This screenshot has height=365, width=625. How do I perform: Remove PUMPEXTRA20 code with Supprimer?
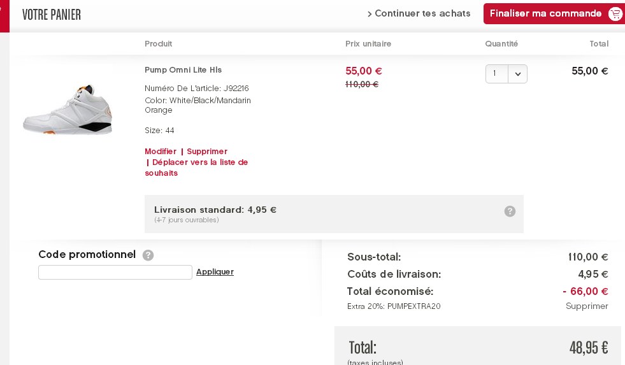point(587,306)
